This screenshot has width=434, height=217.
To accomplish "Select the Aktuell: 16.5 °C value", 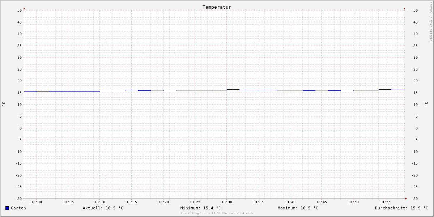I will click(x=103, y=208).
